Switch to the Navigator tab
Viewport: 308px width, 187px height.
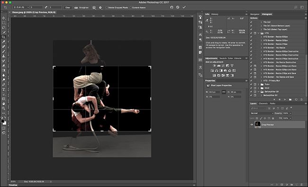pos(254,14)
